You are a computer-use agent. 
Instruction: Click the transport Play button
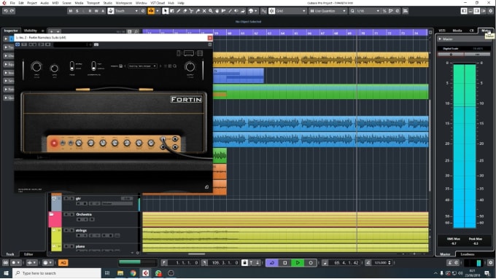(x=298, y=262)
